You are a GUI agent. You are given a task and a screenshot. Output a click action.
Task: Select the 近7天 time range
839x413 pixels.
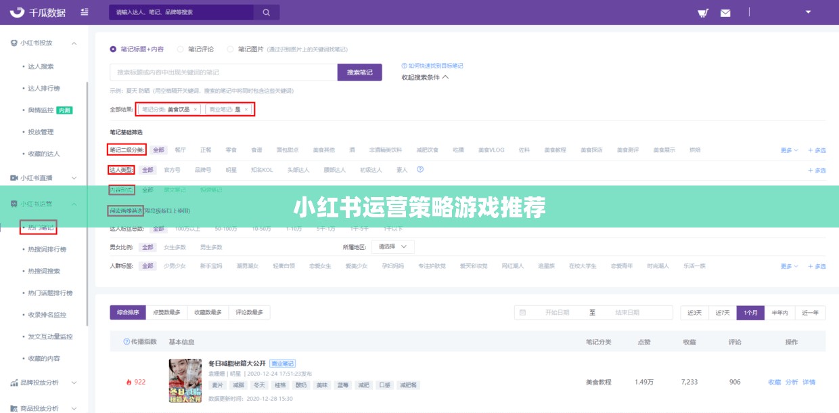click(723, 313)
